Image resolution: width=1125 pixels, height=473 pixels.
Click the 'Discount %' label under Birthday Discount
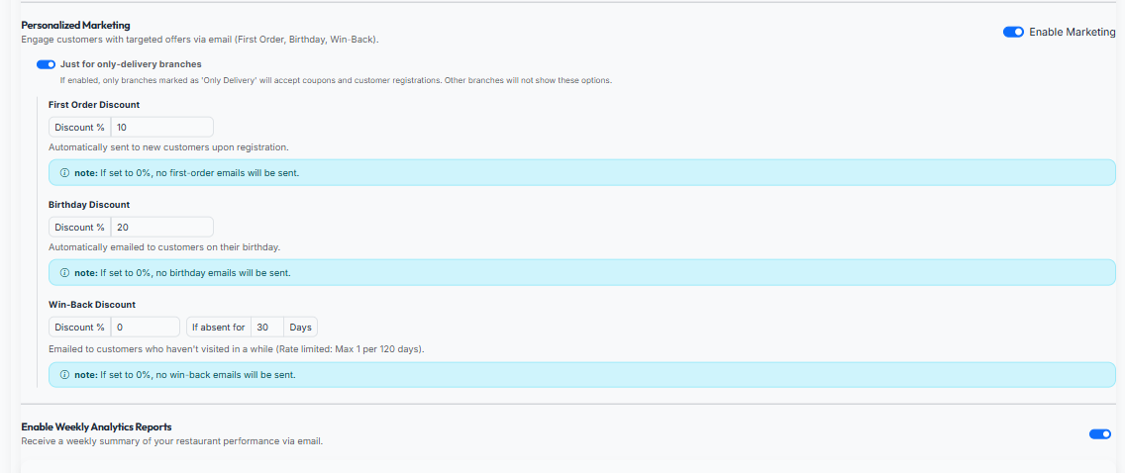(x=79, y=227)
